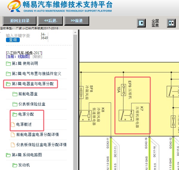
Task: Click the document icon for 仪表板保险丝盒电源分配详情
Action: 13,145
